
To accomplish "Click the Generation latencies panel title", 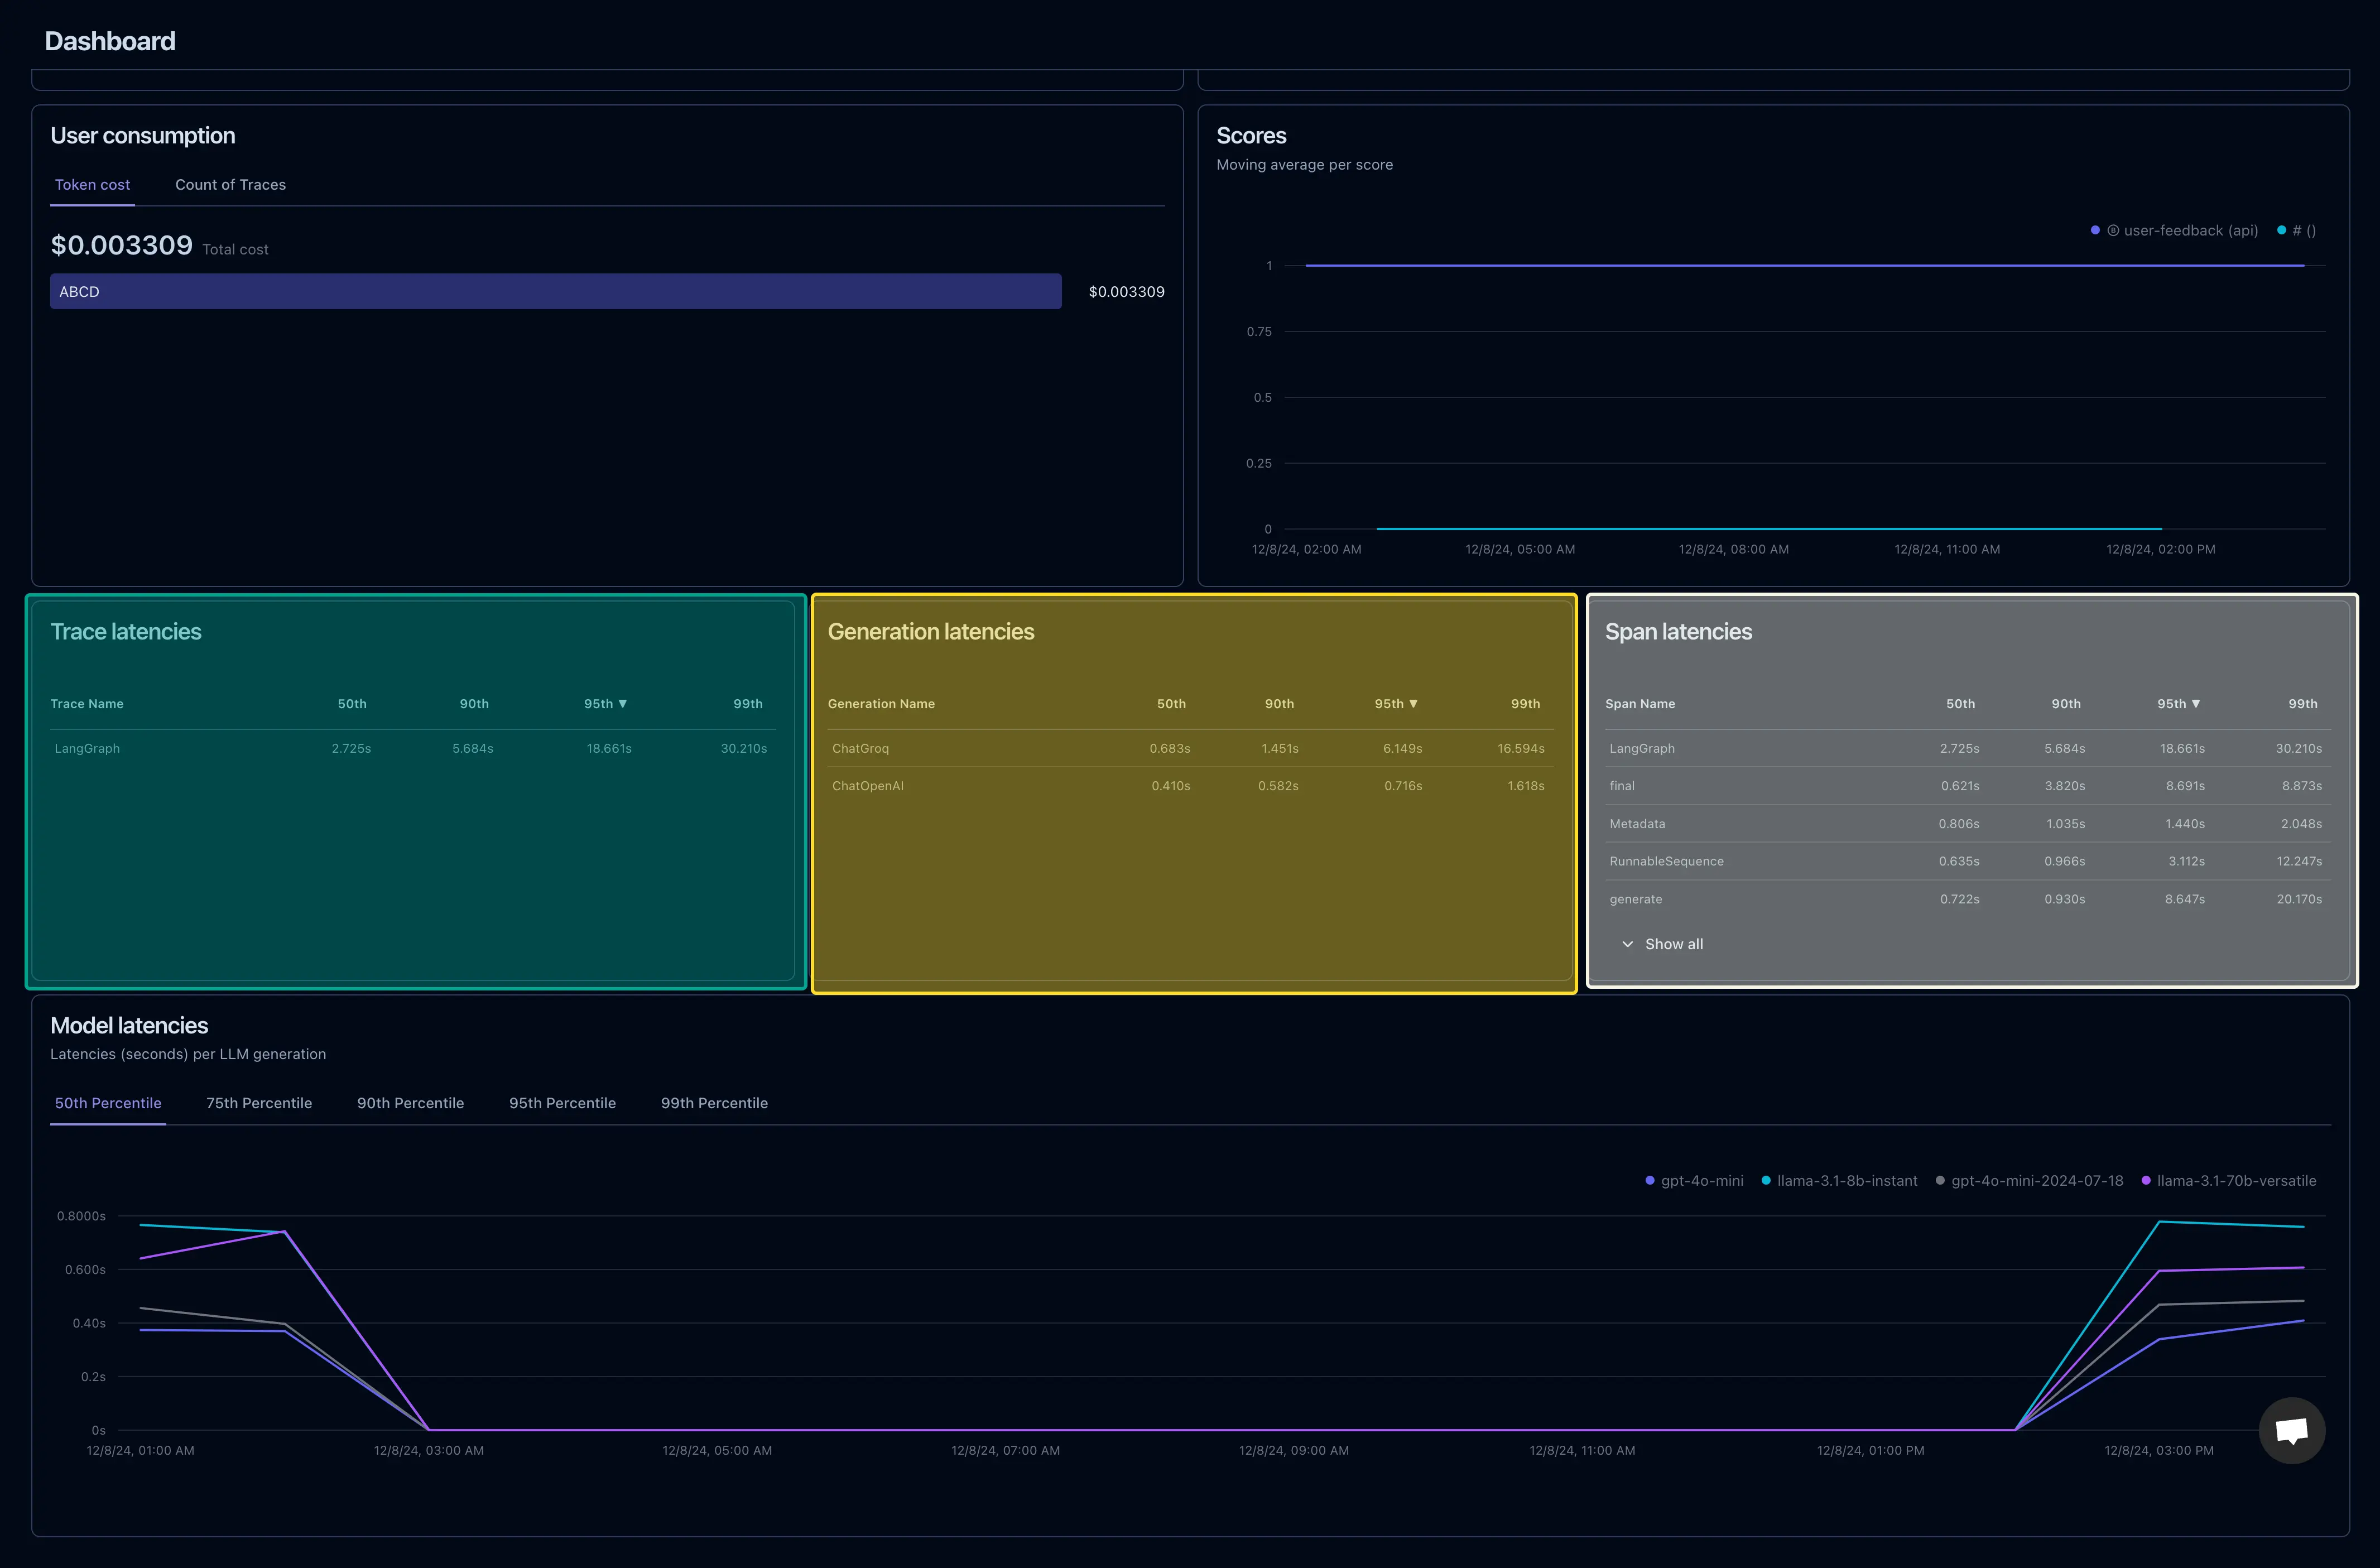I will click(931, 632).
